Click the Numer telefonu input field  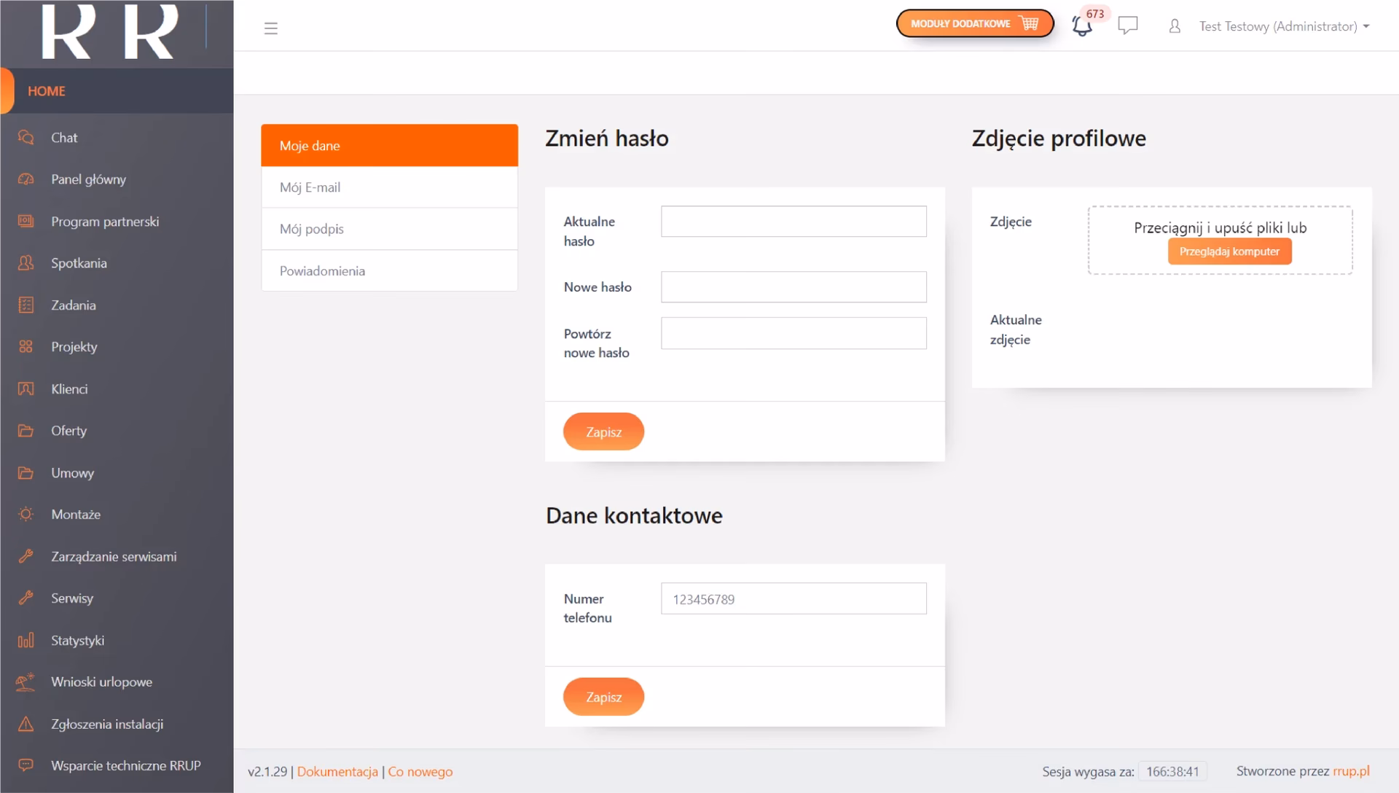coord(793,598)
